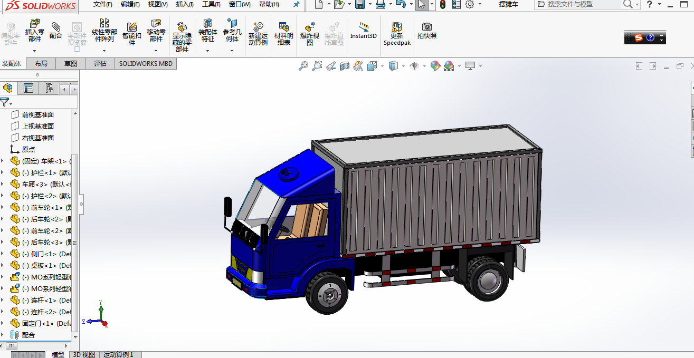Click the Take Snapshot (拍快照) camera icon
The height and width of the screenshot is (358, 694).
point(427,26)
